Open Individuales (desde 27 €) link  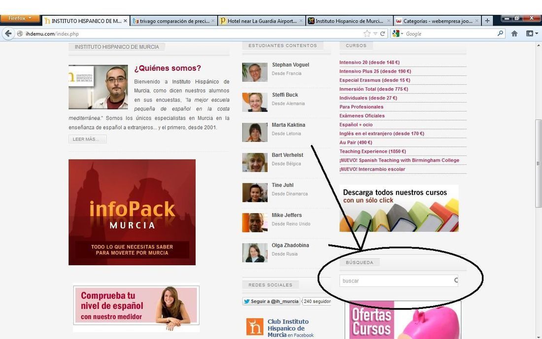(368, 98)
